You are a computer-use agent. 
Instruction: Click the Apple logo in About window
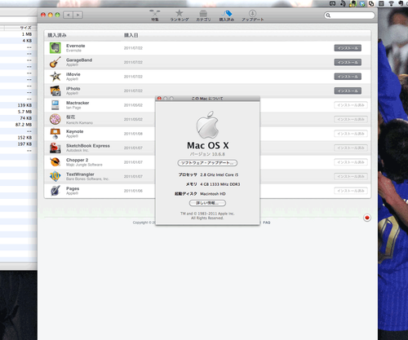coord(207,125)
